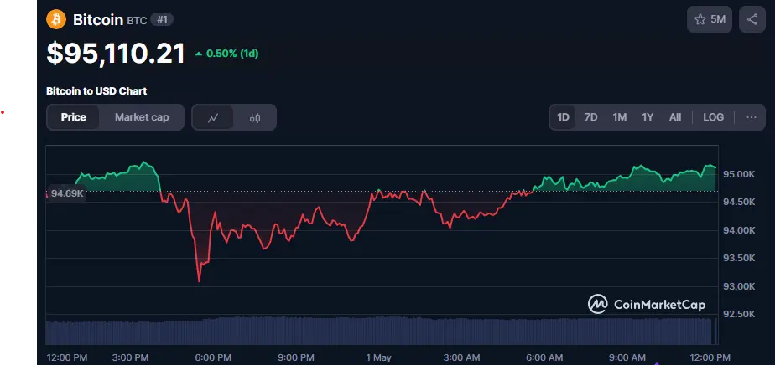
Task: Open the chart more options ellipsis
Action: pos(752,117)
